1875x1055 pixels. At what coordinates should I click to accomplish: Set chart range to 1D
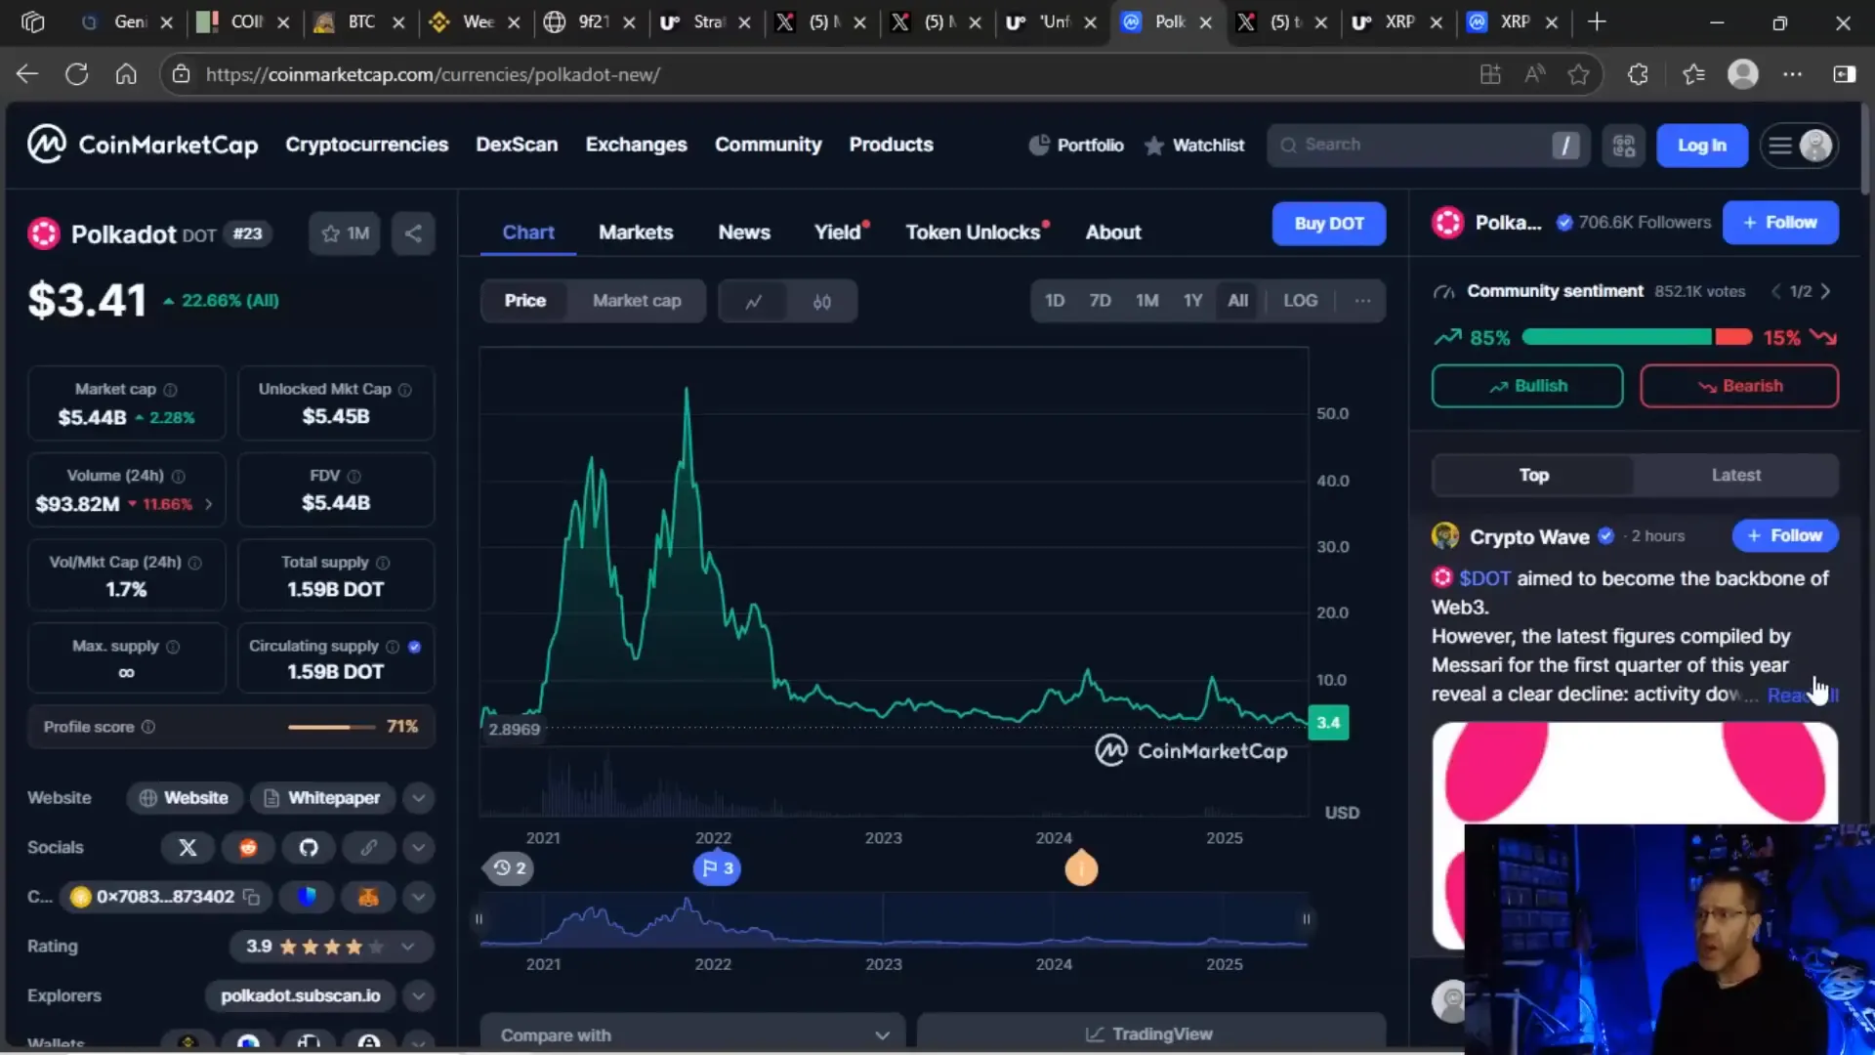1055,301
